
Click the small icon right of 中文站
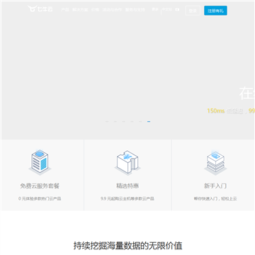click(177, 10)
